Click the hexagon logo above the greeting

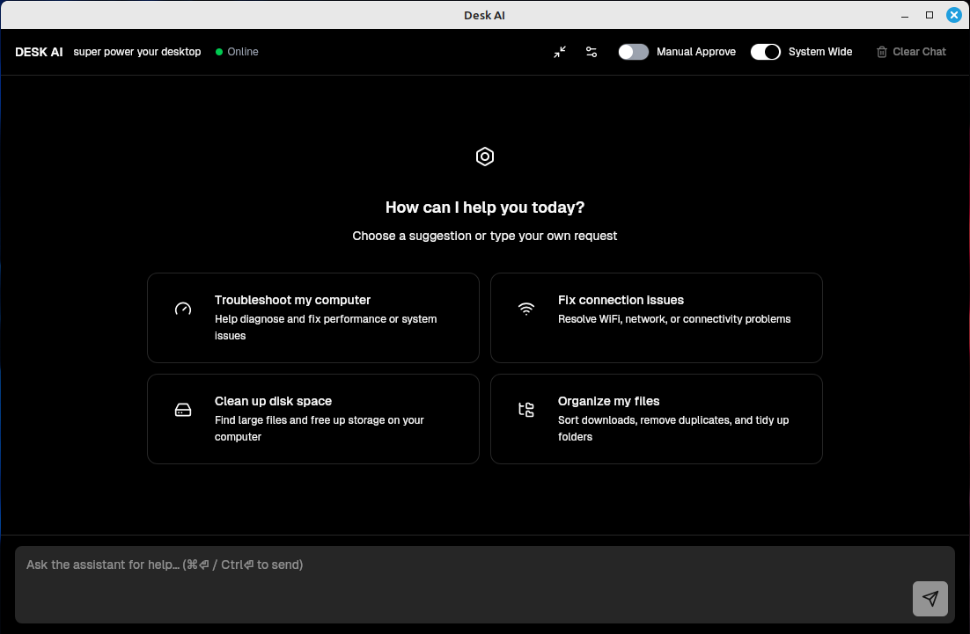pyautogui.click(x=485, y=157)
